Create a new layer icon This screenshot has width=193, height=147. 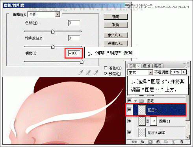click(x=174, y=142)
